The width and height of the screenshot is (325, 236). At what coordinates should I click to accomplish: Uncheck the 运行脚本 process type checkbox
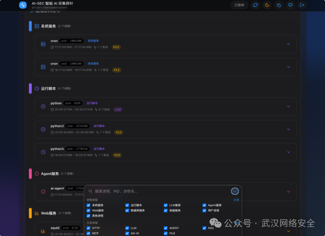pyautogui.click(x=127, y=205)
